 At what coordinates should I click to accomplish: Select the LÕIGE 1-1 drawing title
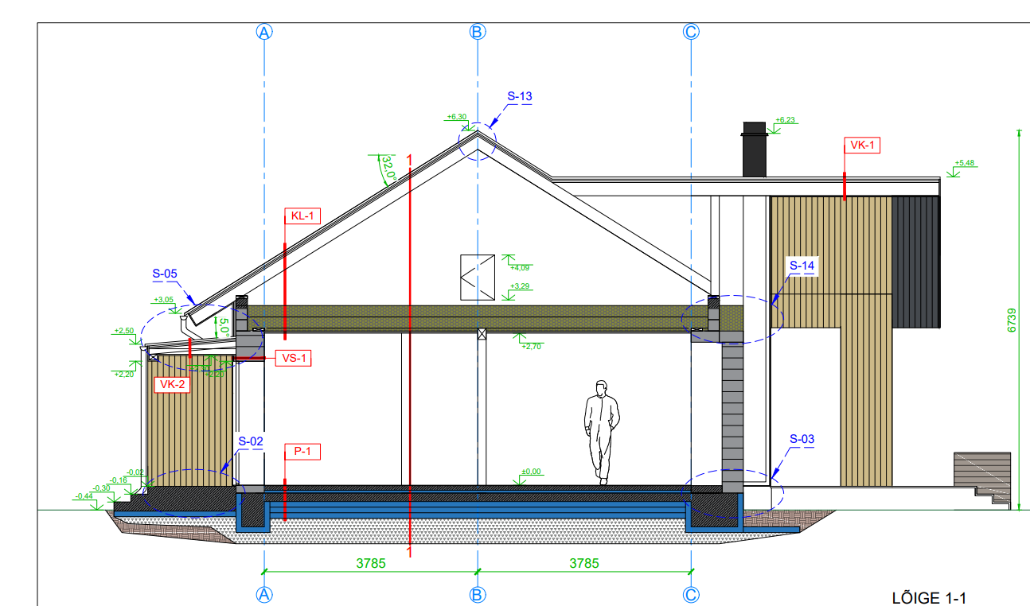click(929, 597)
